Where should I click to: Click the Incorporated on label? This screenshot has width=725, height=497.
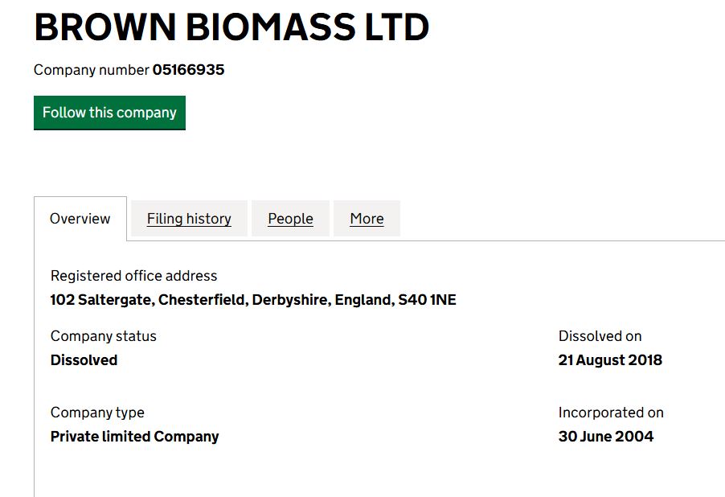[x=611, y=413]
